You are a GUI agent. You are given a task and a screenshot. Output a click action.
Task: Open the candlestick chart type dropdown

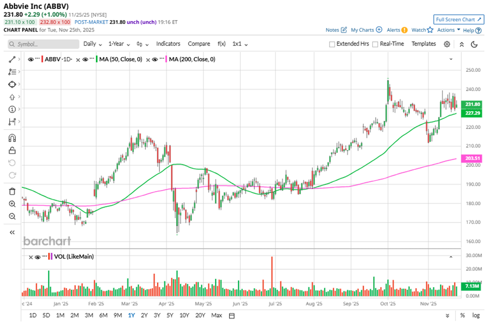tap(143, 44)
